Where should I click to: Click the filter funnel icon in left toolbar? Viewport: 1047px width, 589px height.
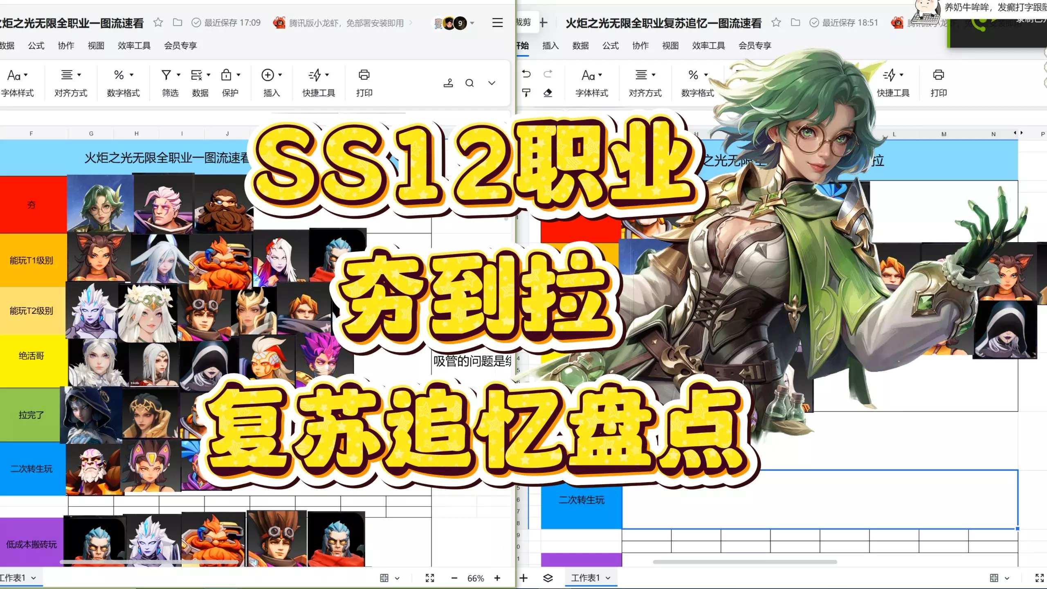coord(166,75)
